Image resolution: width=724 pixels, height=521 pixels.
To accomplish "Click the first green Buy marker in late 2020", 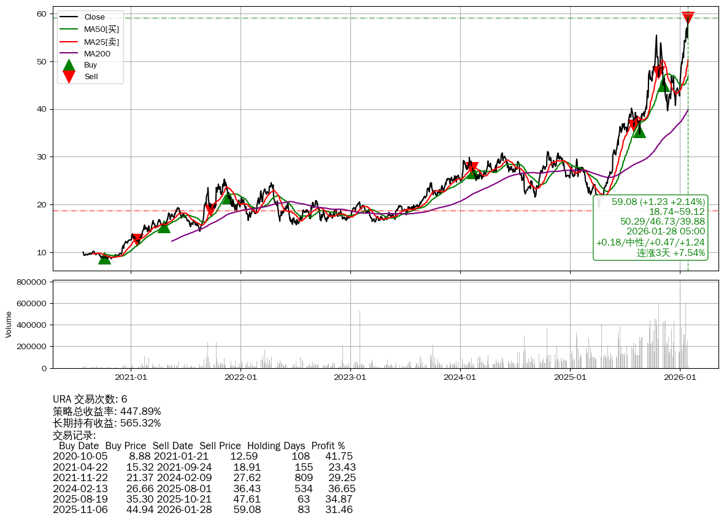I will coord(105,258).
